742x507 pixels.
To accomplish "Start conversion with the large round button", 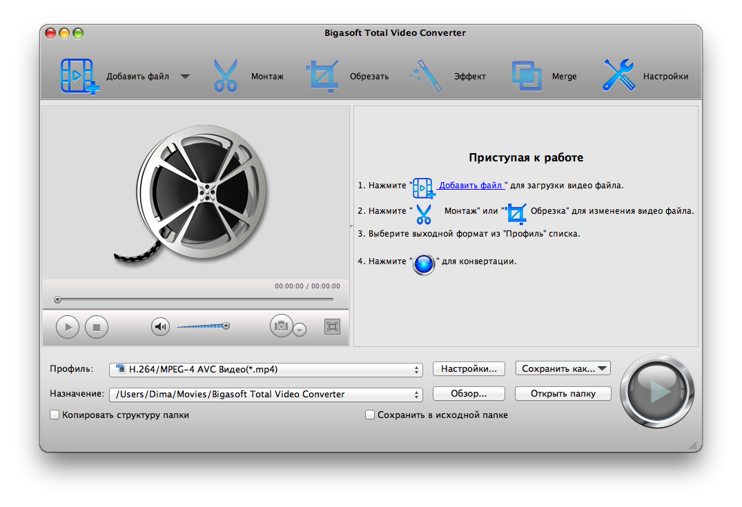I will [657, 392].
